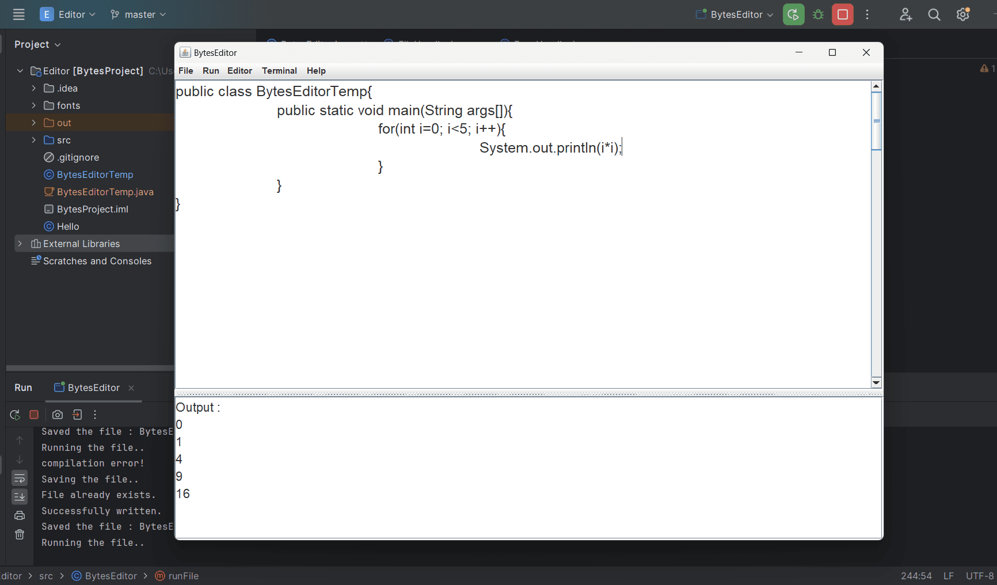Toggle soft-wrap in console
The height and width of the screenshot is (585, 997).
click(20, 478)
